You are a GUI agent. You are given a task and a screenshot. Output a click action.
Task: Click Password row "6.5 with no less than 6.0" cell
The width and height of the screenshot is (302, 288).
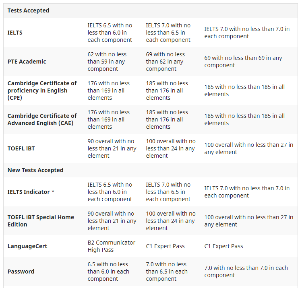(108, 272)
